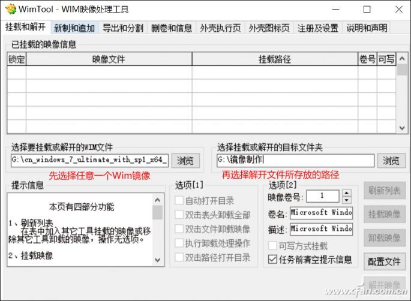Minimize the WimTool window
411x301 pixels.
[336, 9]
